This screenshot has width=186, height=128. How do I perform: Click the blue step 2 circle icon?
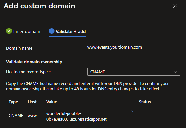click(52, 31)
